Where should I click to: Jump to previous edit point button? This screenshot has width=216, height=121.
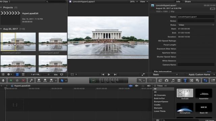[x=103, y=74]
